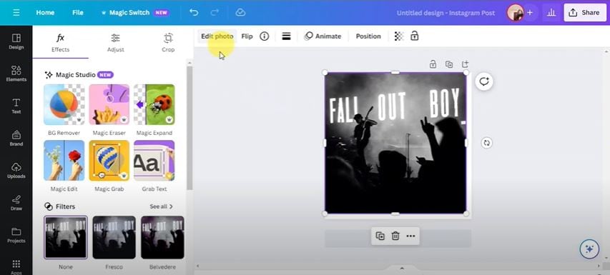
Task: Expand the bottom pages panel chevron
Action: (402, 269)
